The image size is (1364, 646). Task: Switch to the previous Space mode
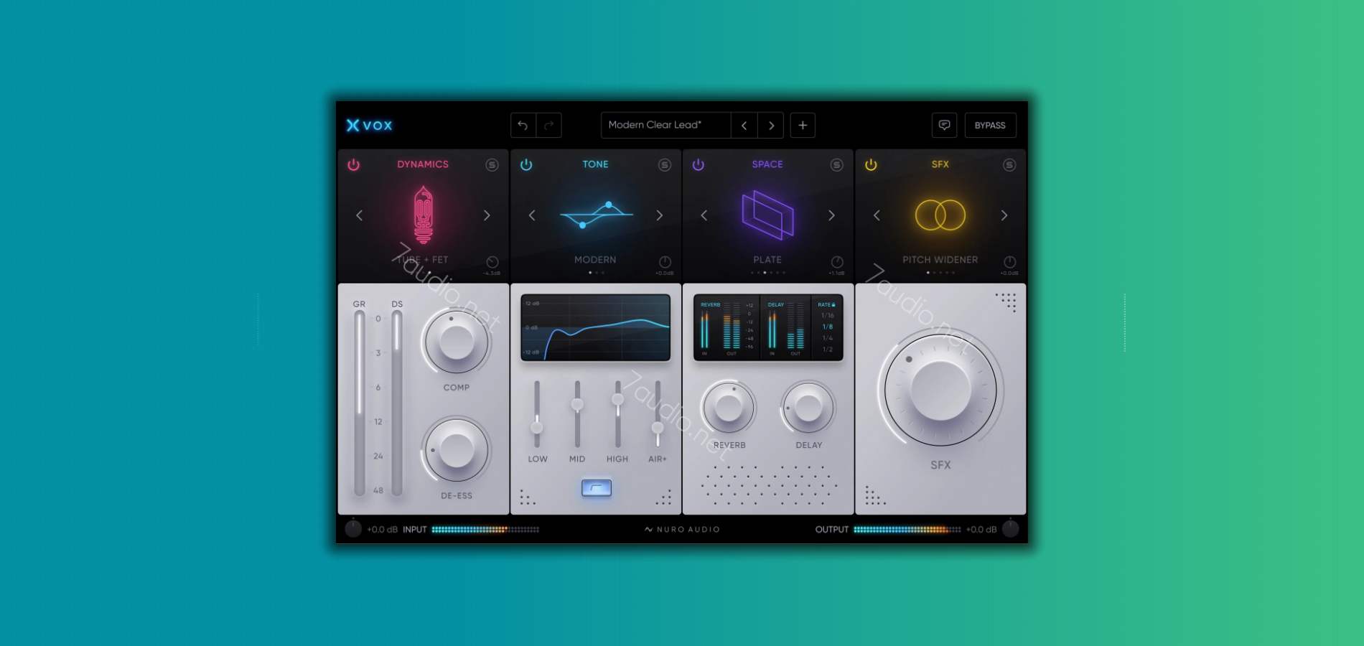pyautogui.click(x=704, y=215)
